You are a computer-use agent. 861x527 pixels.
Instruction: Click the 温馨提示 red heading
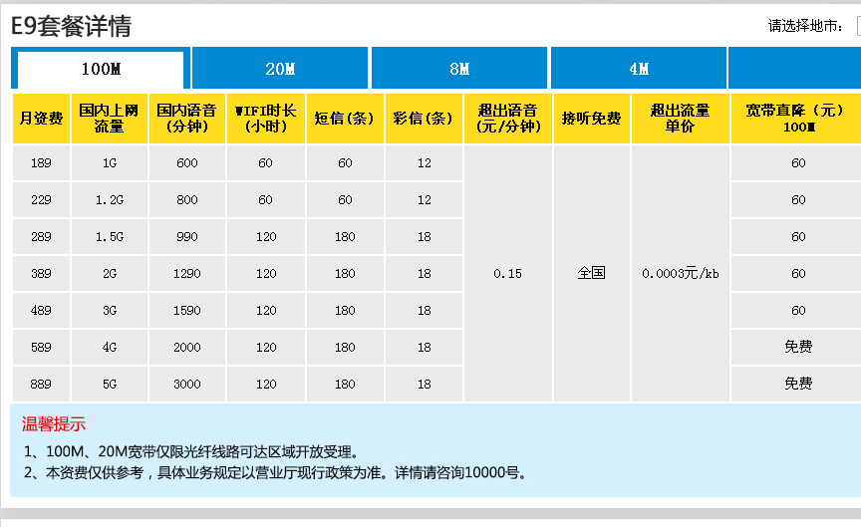[54, 424]
